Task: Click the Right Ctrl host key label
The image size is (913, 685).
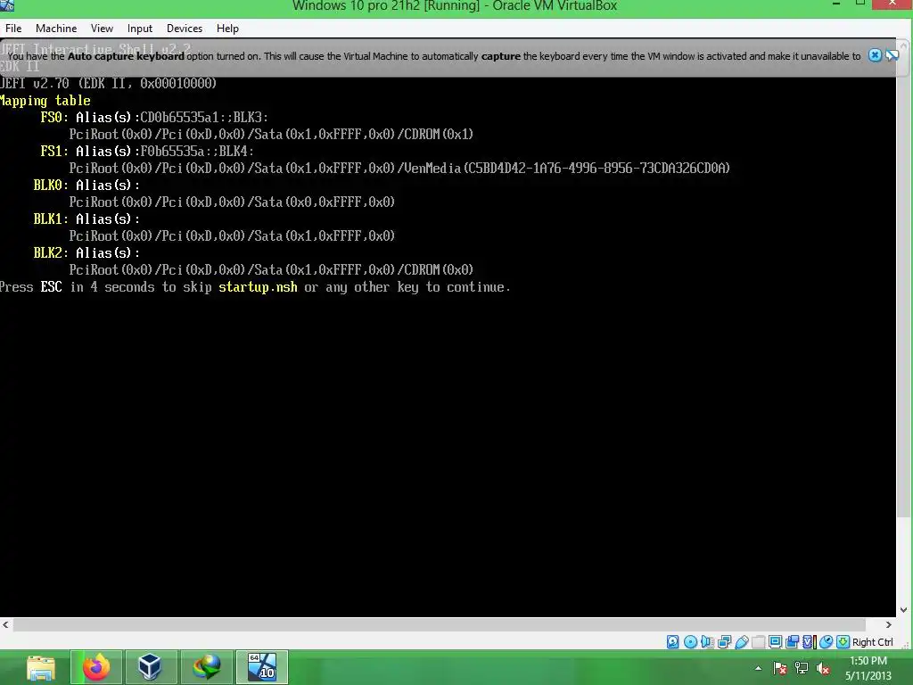Action: tap(872, 642)
